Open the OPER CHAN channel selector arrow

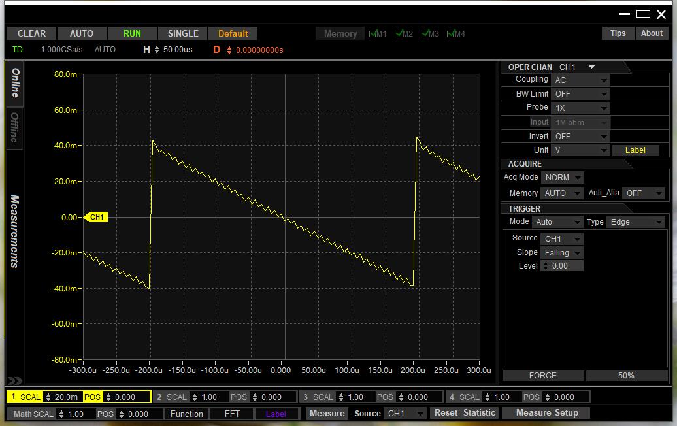click(x=591, y=67)
